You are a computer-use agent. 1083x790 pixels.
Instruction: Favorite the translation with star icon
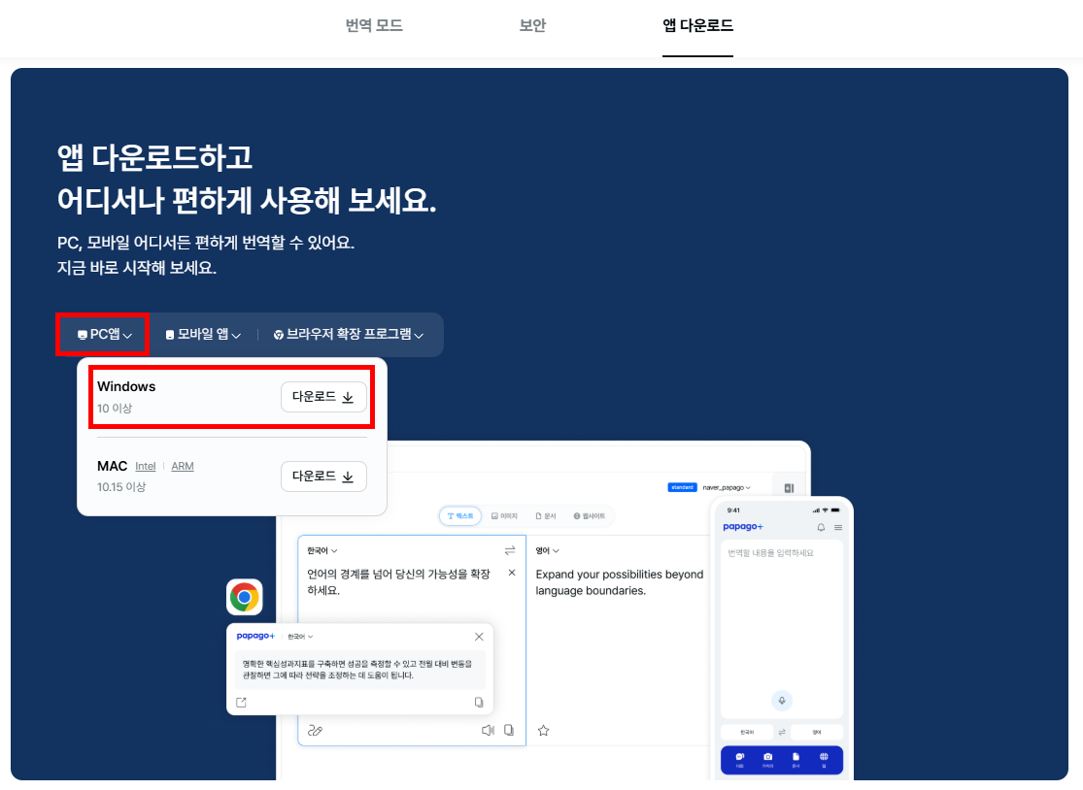544,731
